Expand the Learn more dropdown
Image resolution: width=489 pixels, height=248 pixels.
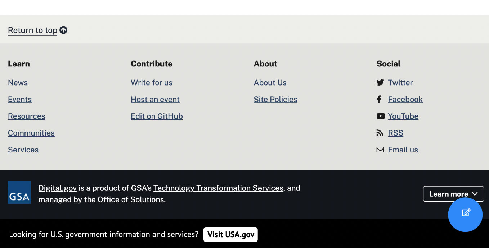(453, 194)
